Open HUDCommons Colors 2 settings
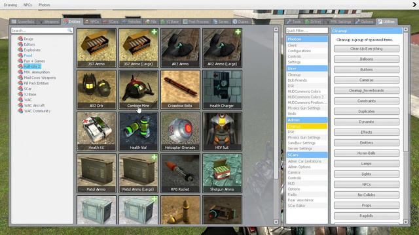Image resolution: width=419 pixels, height=235 pixels. click(307, 97)
